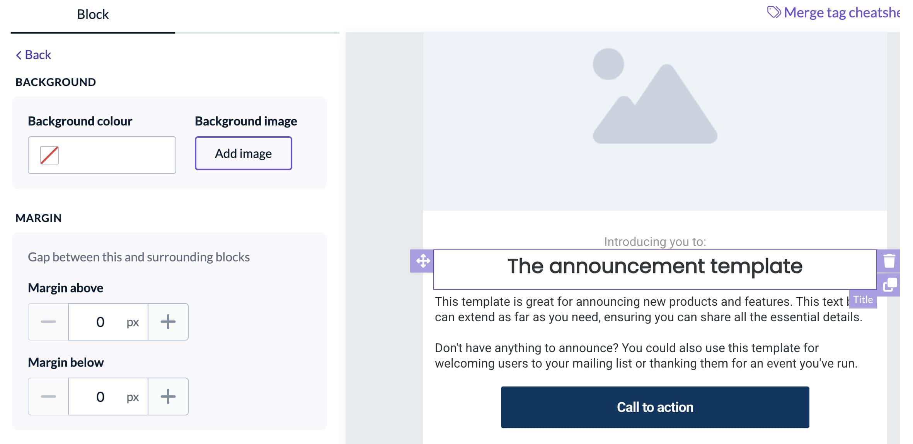
Task: Click the Margin below value field
Action: (x=100, y=397)
